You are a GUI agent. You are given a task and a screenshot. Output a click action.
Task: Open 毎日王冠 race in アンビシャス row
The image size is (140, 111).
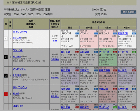coord(66,70)
